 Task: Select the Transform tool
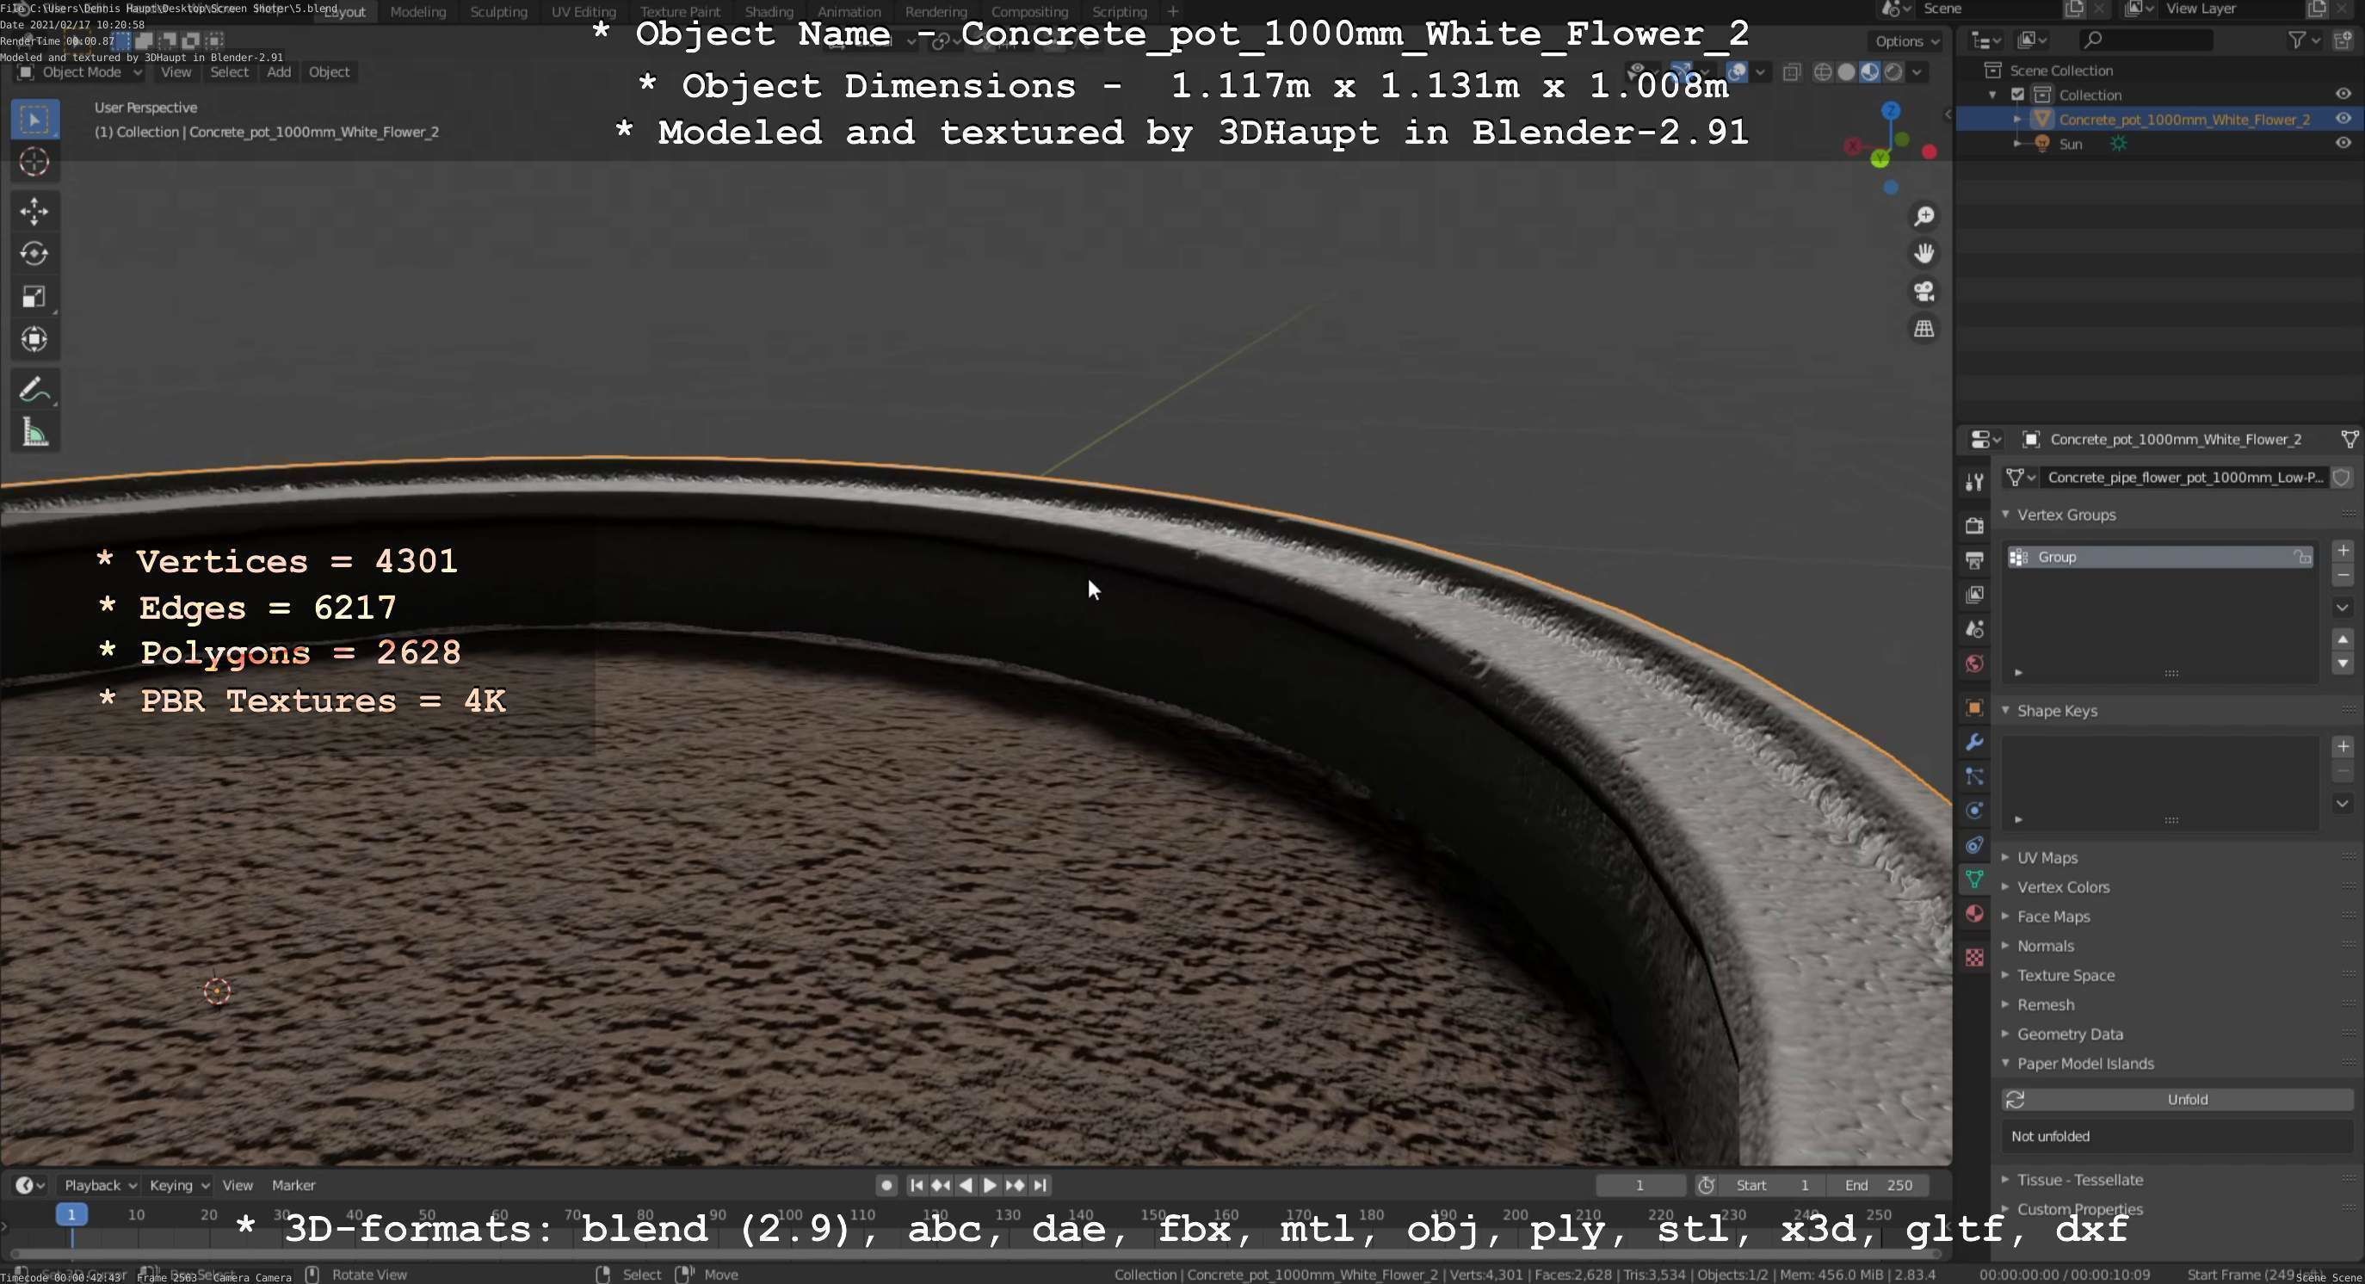(35, 340)
